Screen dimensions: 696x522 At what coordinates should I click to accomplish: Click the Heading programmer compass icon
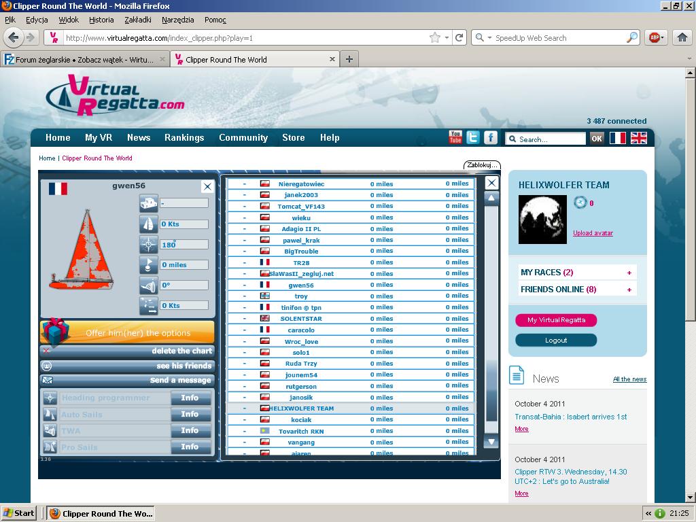[50, 398]
